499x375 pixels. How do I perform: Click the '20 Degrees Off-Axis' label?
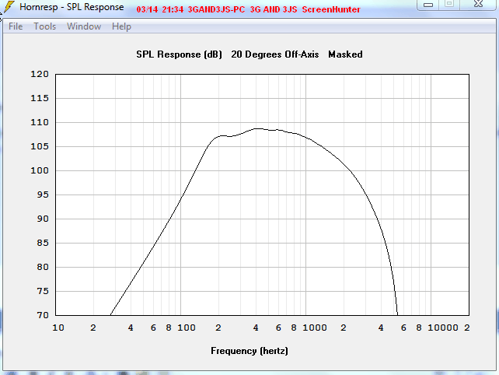275,54
